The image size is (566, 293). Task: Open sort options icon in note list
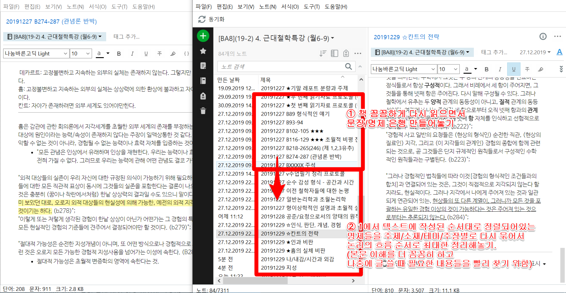pyautogui.click(x=323, y=53)
